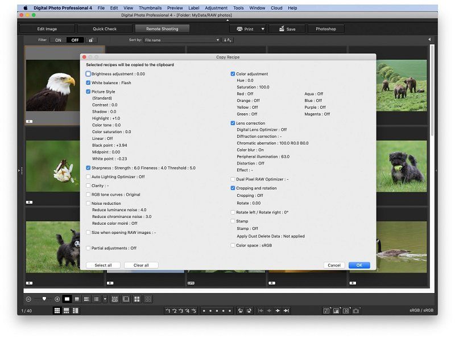Click the rotate right icon
This screenshot has height=338, width=455.
click(x=249, y=312)
